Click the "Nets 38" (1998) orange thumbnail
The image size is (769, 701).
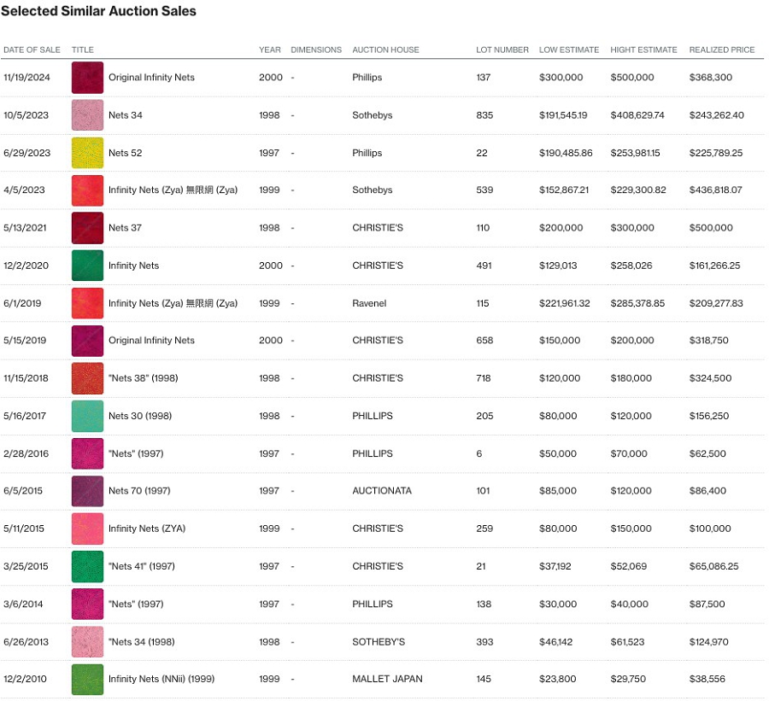87,378
